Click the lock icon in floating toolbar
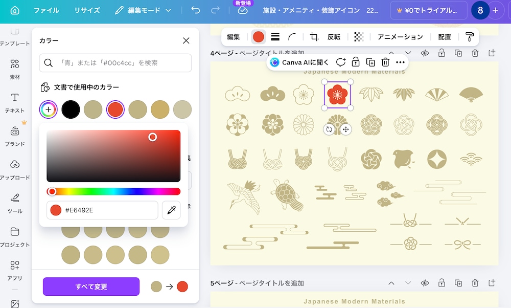This screenshot has width=511, height=308. pos(356,62)
